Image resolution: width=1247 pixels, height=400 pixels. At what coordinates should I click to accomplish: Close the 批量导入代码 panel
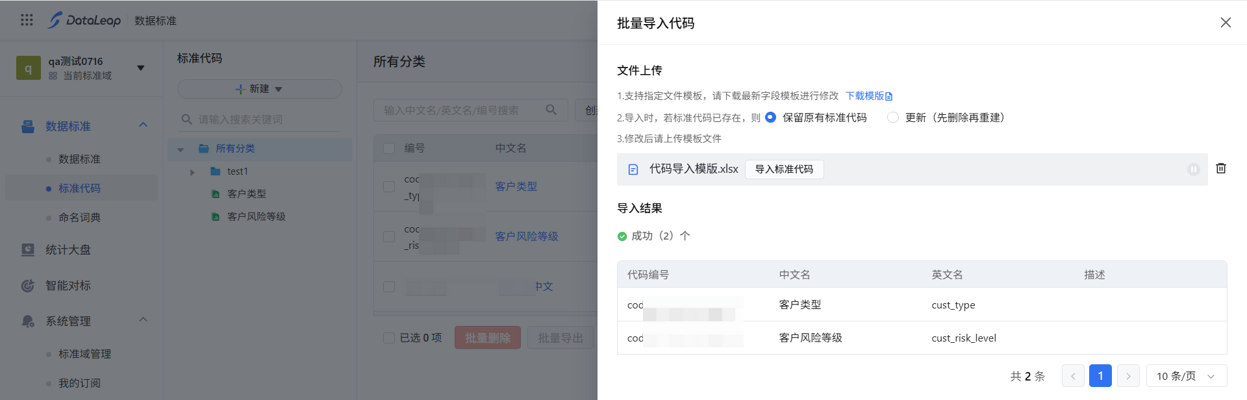pyautogui.click(x=1226, y=23)
